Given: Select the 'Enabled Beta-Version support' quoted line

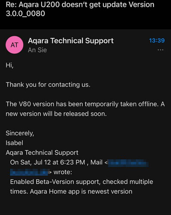Looking at the screenshot, I should point(82,182).
